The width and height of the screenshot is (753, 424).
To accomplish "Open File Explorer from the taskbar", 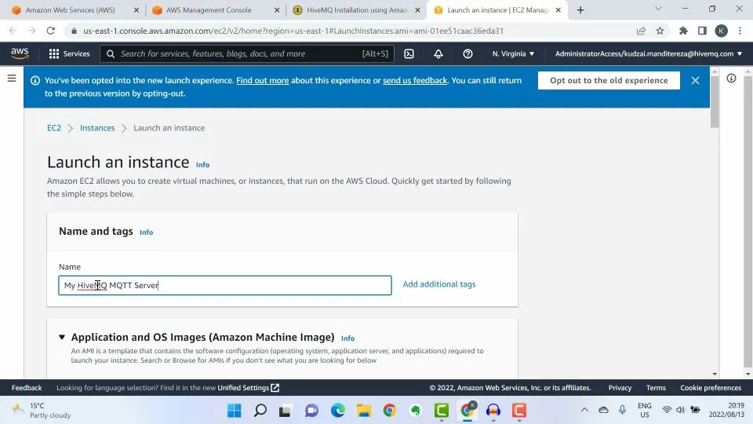I will pyautogui.click(x=363, y=411).
